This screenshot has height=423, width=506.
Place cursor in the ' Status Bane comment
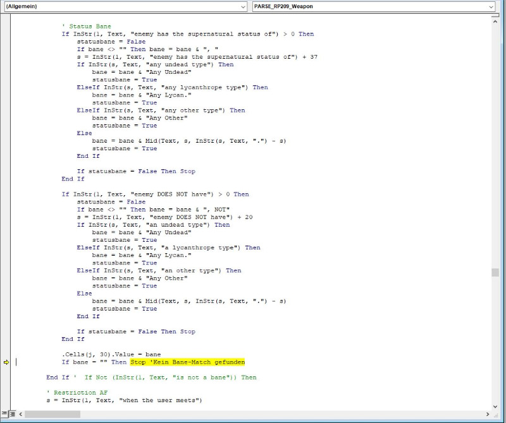(x=87, y=27)
